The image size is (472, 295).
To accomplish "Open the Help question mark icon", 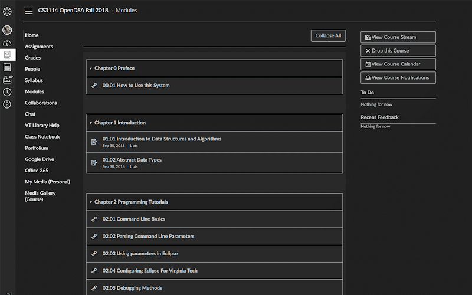I will (x=7, y=104).
